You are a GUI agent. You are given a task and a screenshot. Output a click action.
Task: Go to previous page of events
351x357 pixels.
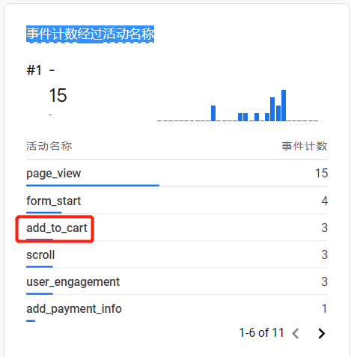click(x=296, y=333)
